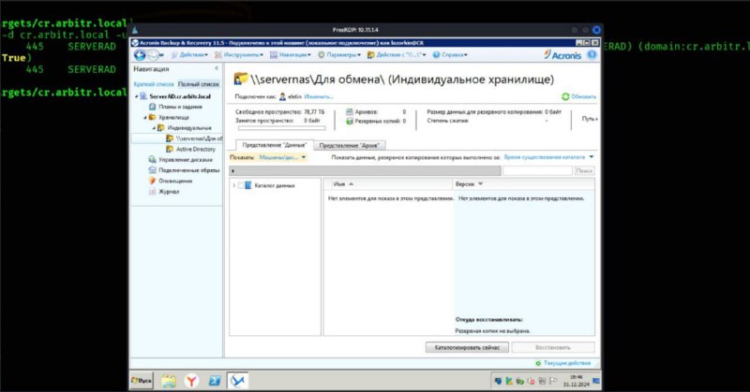Click Каталогизировать сейчас button
This screenshot has width=750, height=392.
point(467,348)
